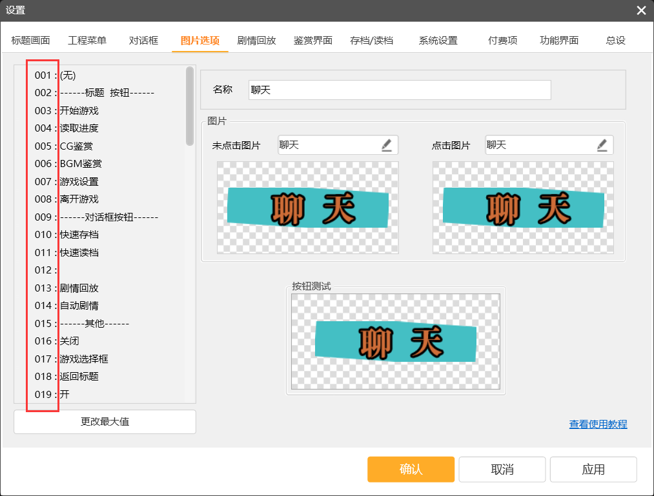
Task: Open the 查看使用教程 link
Action: tap(598, 424)
